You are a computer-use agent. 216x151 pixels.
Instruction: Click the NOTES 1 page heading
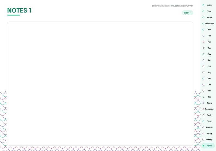(x=19, y=10)
